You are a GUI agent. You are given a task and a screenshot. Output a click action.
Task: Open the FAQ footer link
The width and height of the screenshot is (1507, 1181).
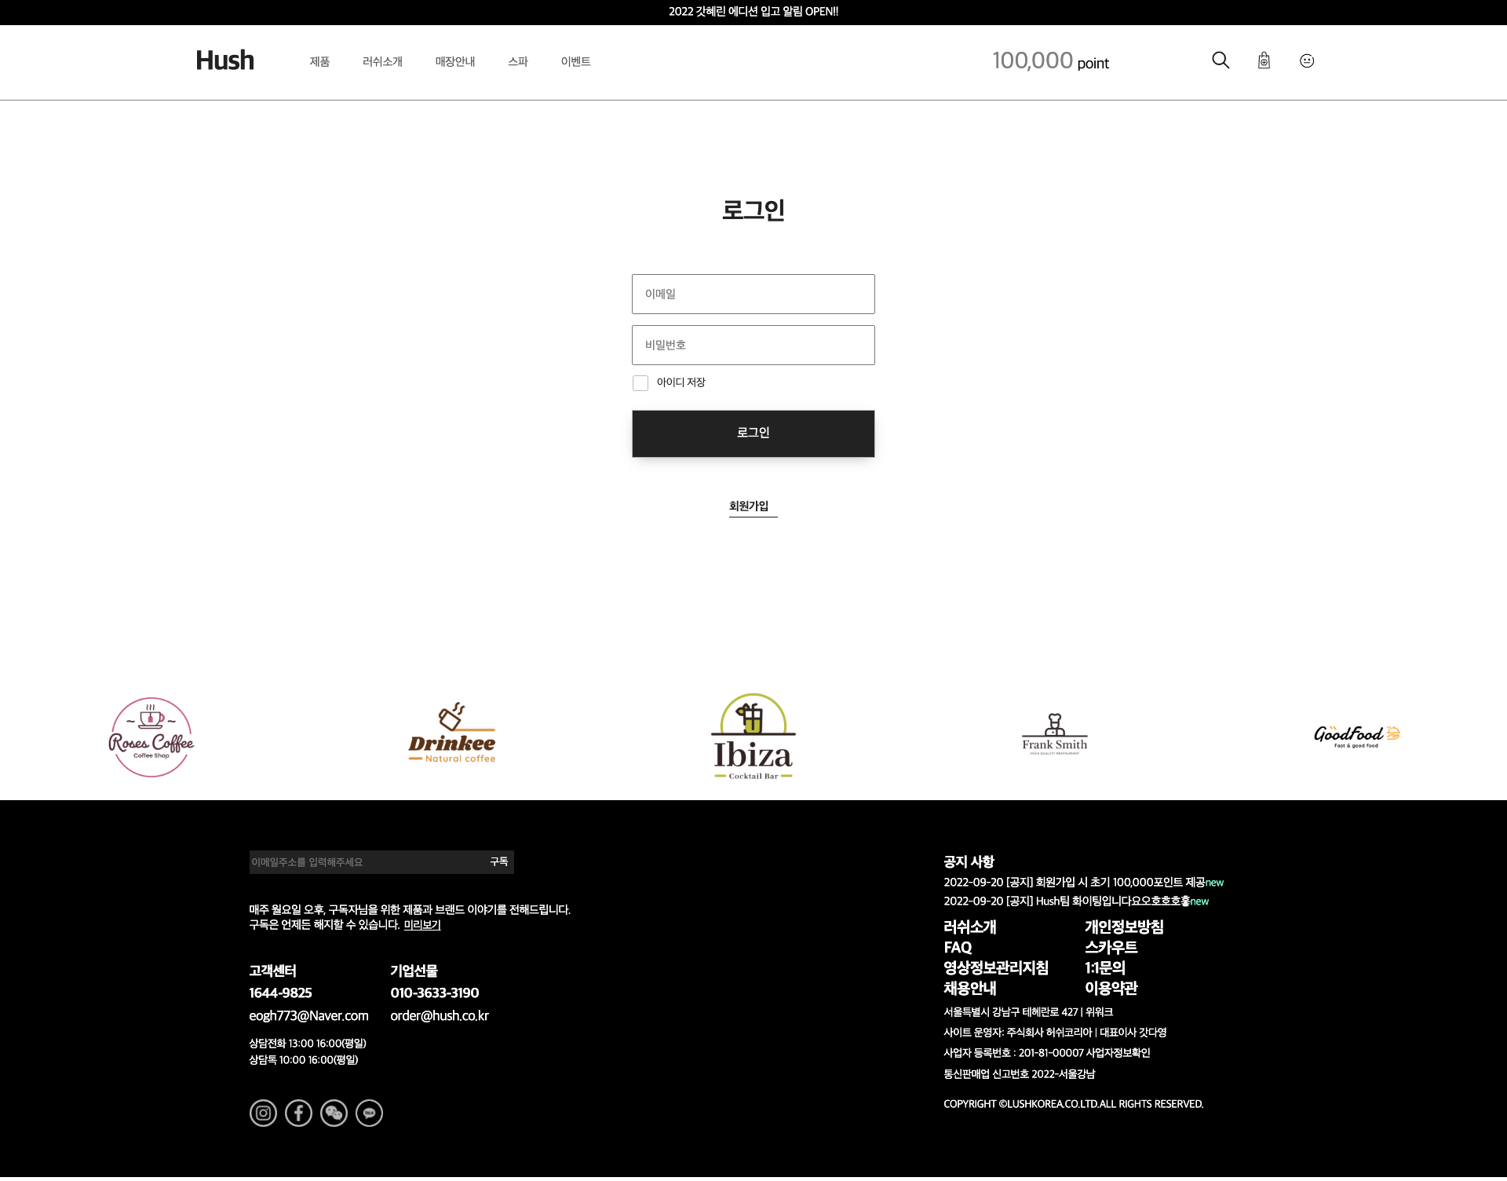click(958, 947)
